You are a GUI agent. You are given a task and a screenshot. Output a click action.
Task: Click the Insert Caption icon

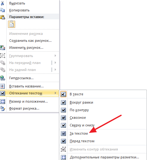[x=3, y=86]
